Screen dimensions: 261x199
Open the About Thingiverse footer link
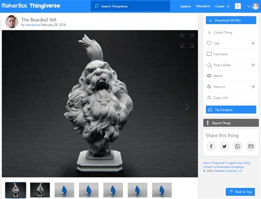[x=214, y=163]
